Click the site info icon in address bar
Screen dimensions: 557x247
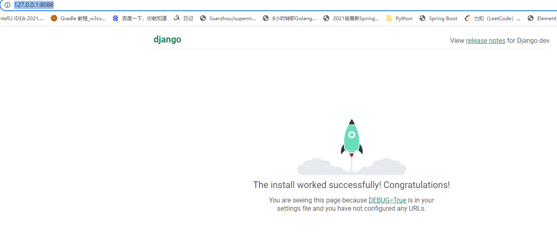[x=7, y=5]
